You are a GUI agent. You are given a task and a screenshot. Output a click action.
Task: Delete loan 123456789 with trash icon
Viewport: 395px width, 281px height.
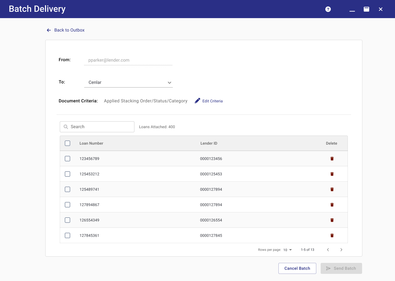(332, 159)
